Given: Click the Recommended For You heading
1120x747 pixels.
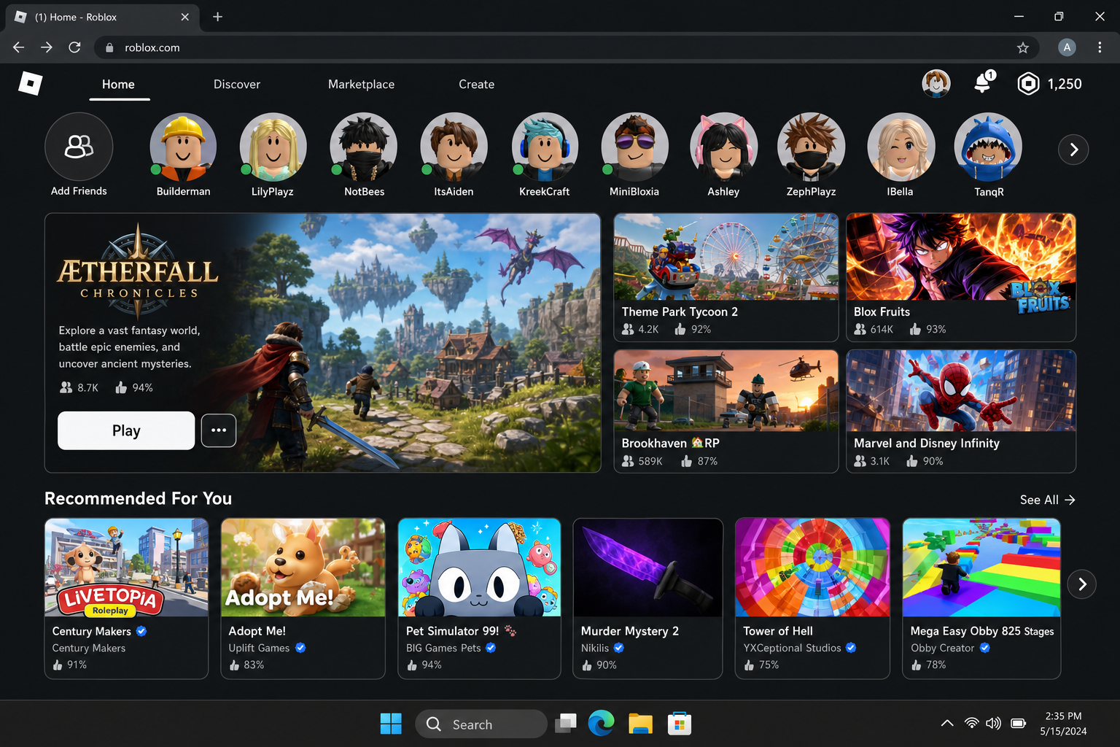Looking at the screenshot, I should [x=139, y=499].
